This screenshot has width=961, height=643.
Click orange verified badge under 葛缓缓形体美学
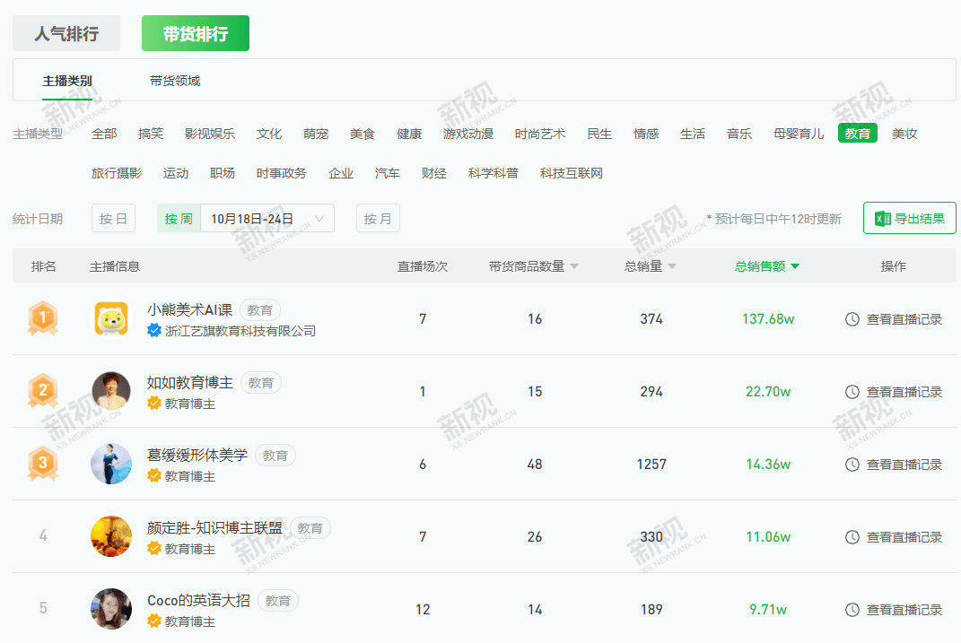point(154,476)
